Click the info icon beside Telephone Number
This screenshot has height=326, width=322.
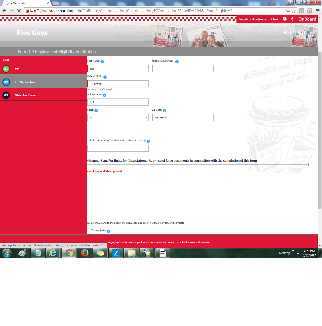point(148,141)
